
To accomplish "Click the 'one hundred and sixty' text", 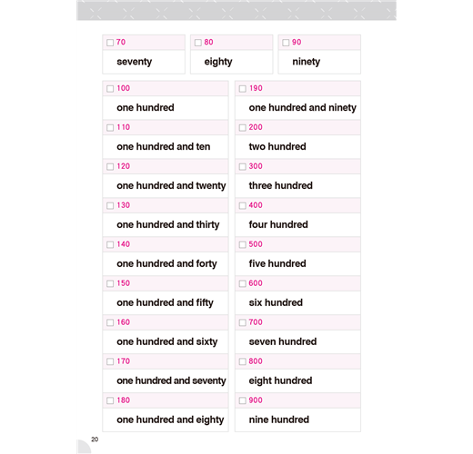I will pyautogui.click(x=167, y=341).
